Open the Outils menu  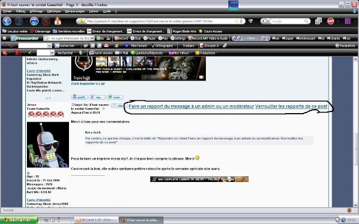coord(107,11)
